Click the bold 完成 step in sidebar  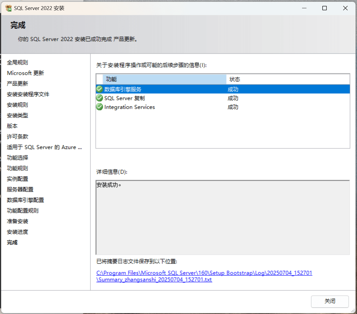(12, 242)
